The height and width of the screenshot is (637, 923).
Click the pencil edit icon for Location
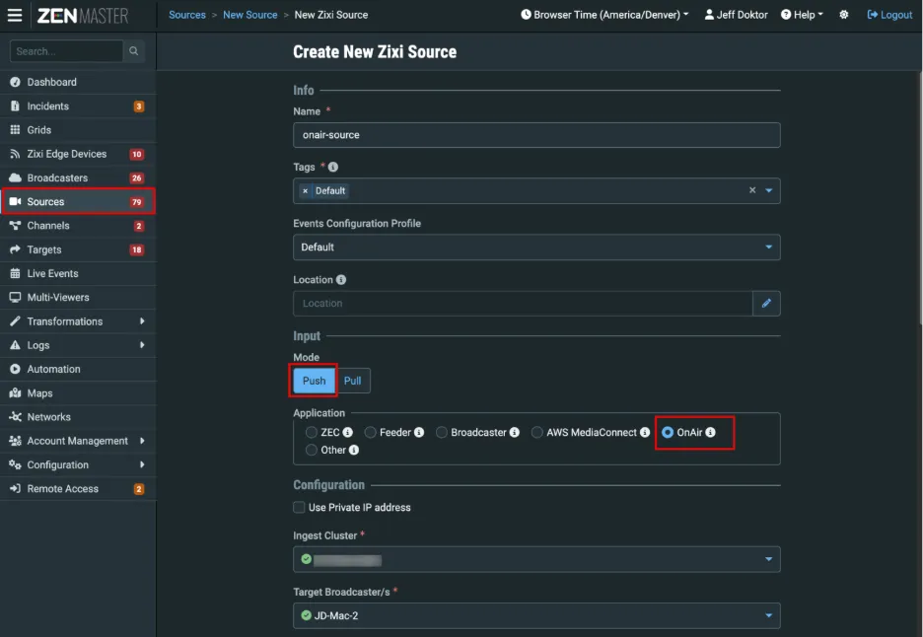[766, 303]
